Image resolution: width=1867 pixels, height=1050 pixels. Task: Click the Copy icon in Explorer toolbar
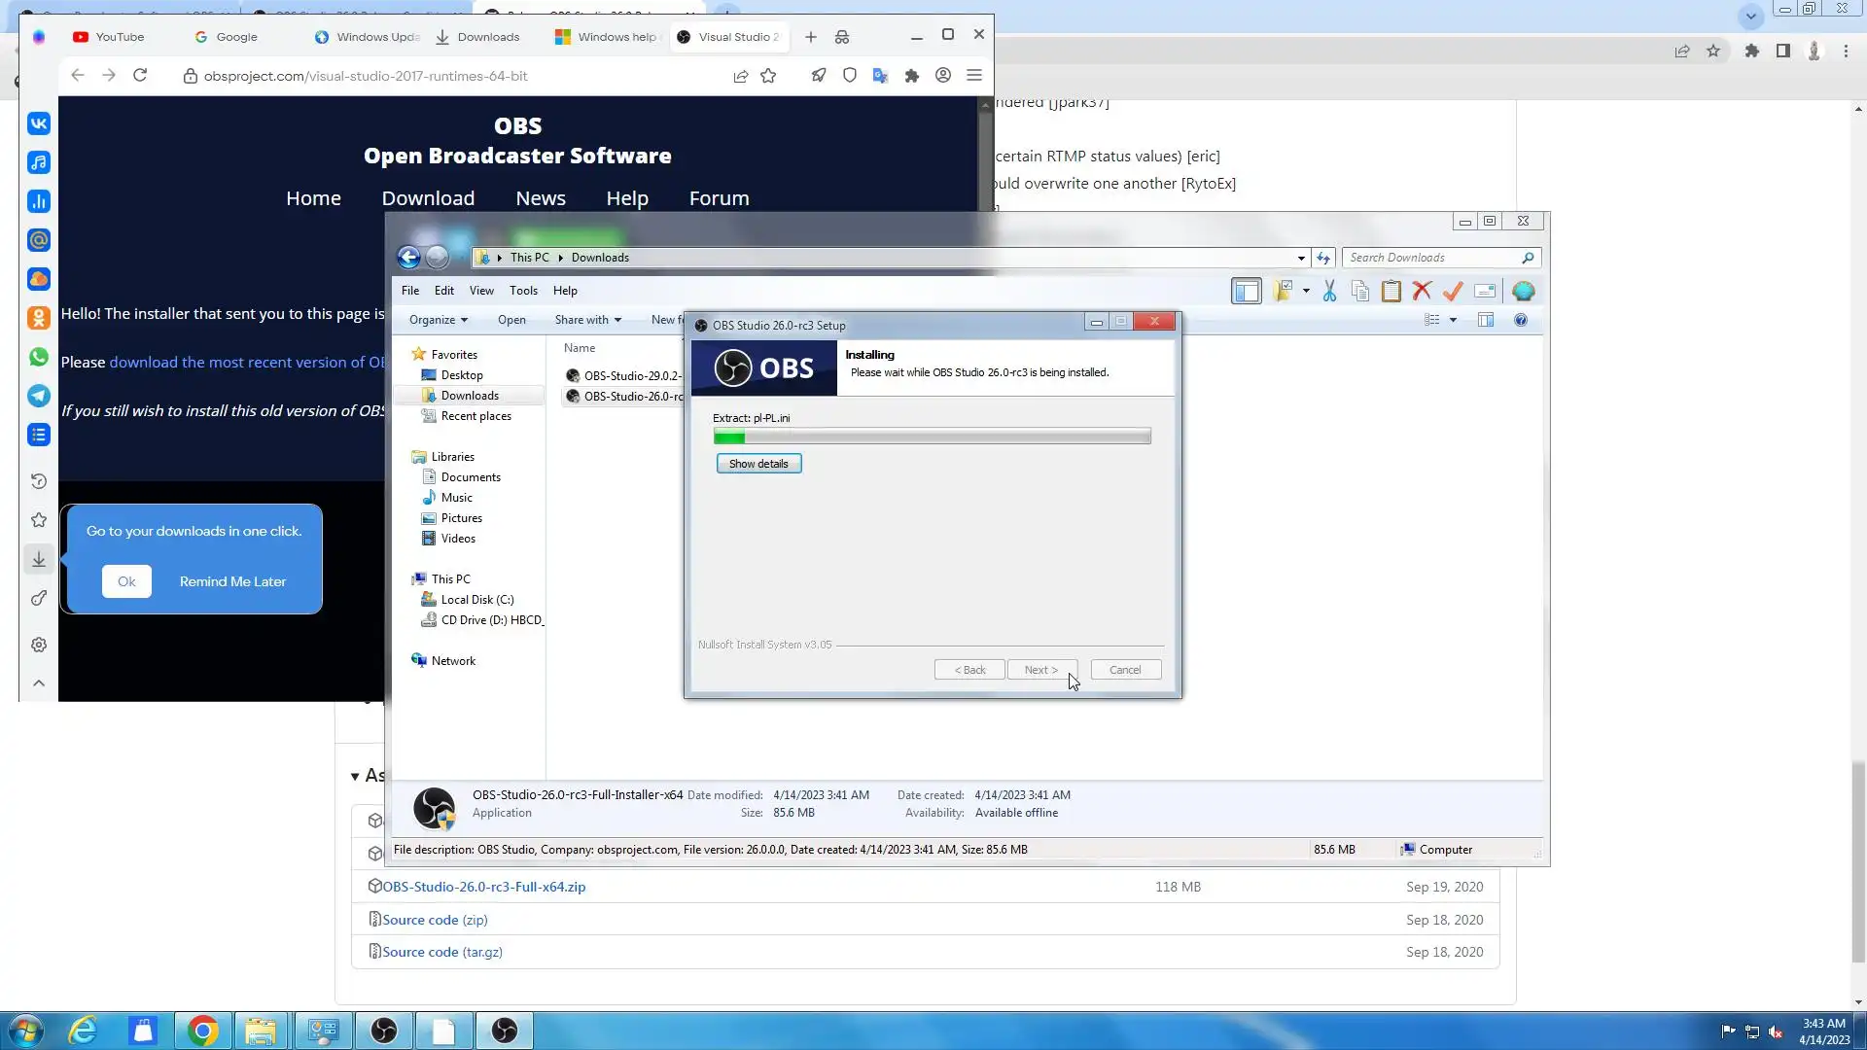(x=1360, y=291)
